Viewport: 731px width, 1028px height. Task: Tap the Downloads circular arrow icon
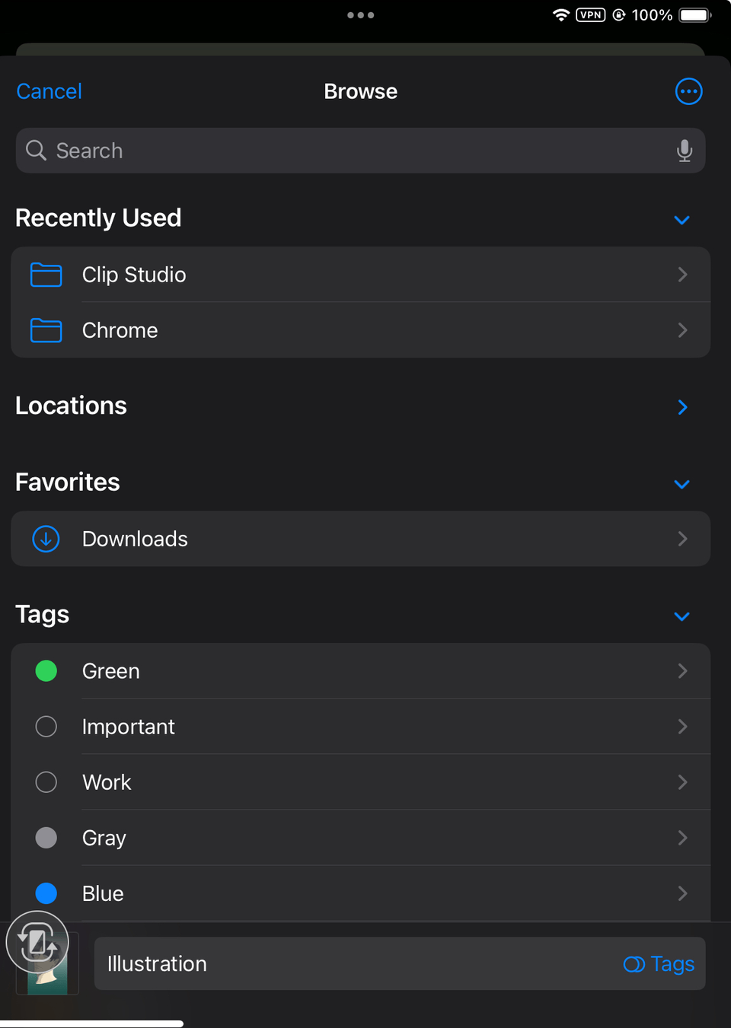45,539
